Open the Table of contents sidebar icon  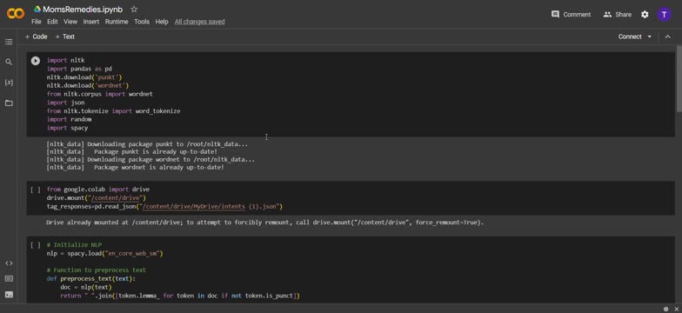(x=9, y=42)
